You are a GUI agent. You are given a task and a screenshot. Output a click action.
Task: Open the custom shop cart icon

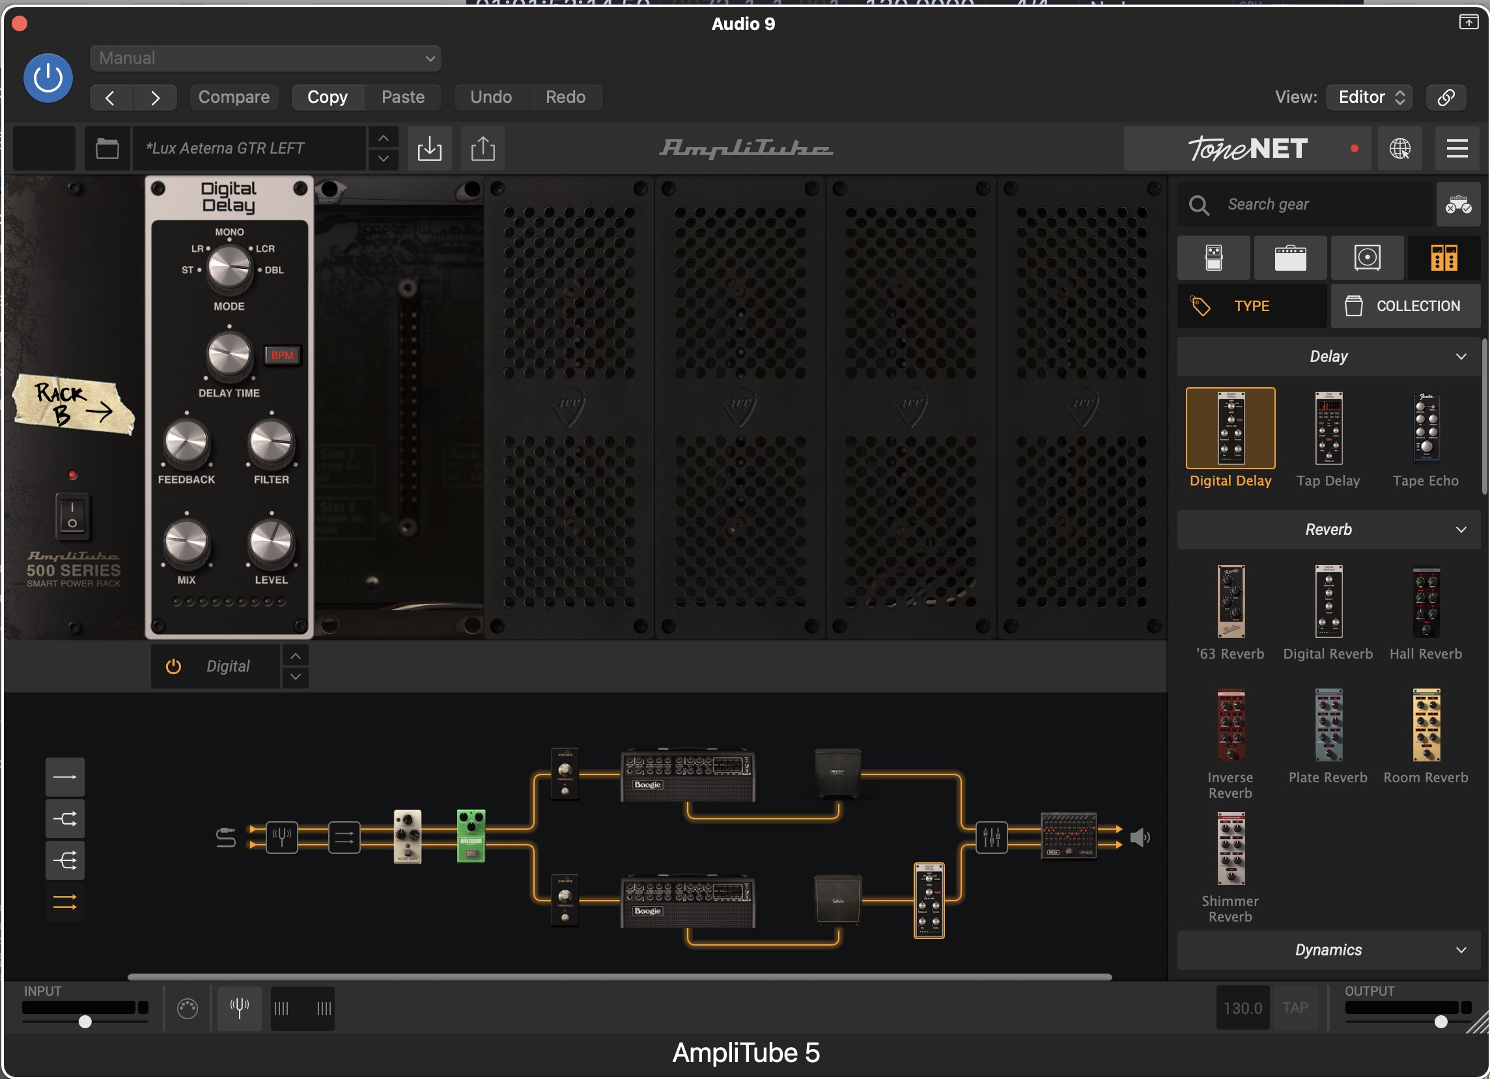1459,205
